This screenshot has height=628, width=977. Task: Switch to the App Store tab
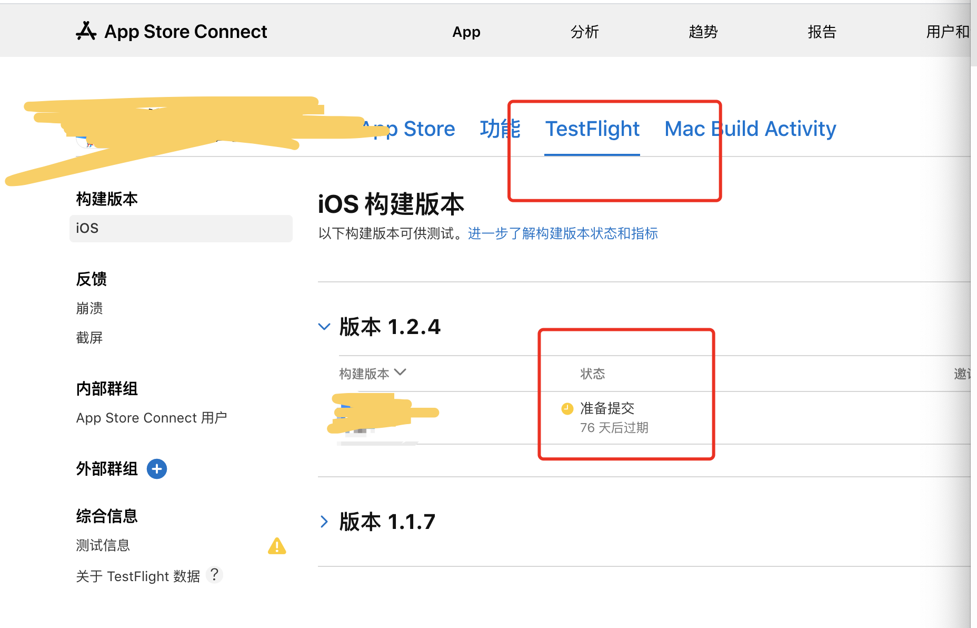click(411, 129)
